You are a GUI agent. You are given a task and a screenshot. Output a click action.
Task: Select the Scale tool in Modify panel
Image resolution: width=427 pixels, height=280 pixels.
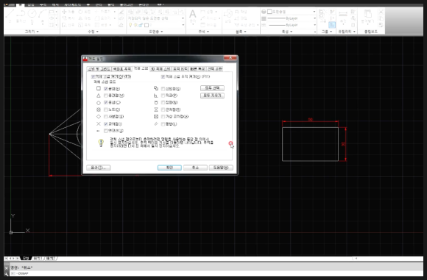(85, 25)
